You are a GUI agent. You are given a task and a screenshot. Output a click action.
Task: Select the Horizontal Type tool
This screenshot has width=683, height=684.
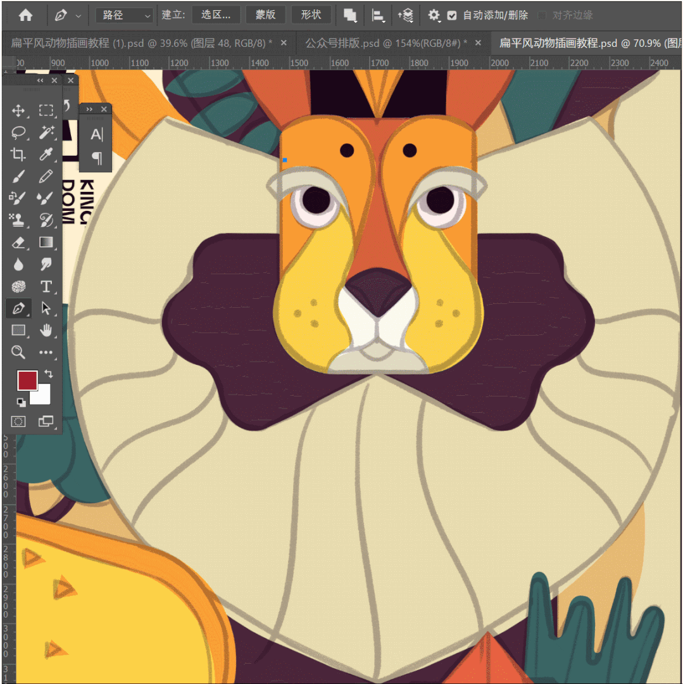tap(46, 286)
